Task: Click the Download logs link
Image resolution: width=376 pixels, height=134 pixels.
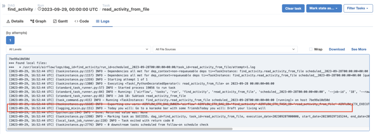Action: pyautogui.click(x=337, y=49)
